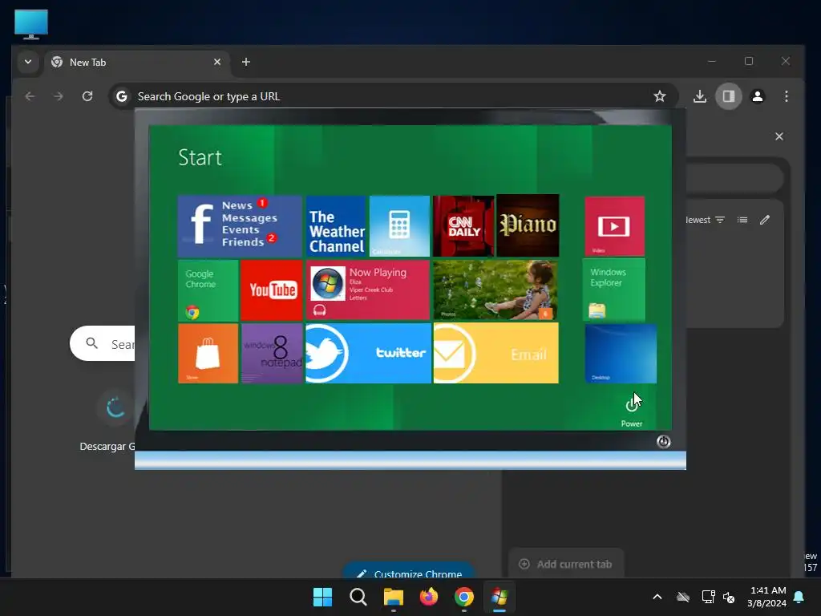
Task: Open The Weather Channel tile
Action: (336, 226)
